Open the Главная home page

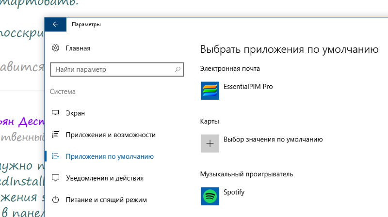click(78, 48)
